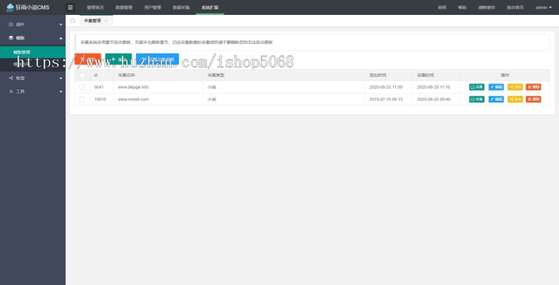Screen dimensions: 559x285
Task: Open the 数据管理 top menu
Action: [x=124, y=7]
